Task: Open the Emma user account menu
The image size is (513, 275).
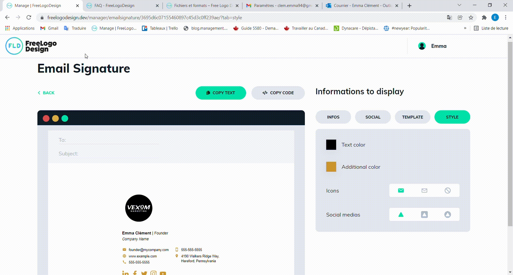Action: click(x=432, y=46)
